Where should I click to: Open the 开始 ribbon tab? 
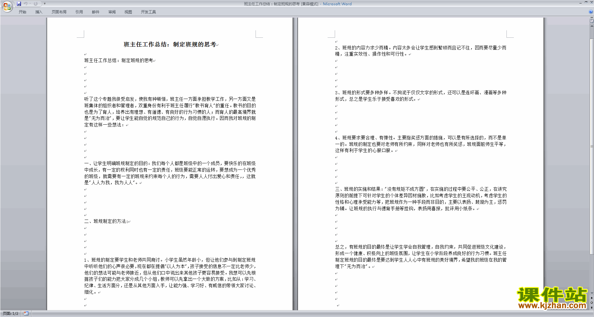click(22, 12)
